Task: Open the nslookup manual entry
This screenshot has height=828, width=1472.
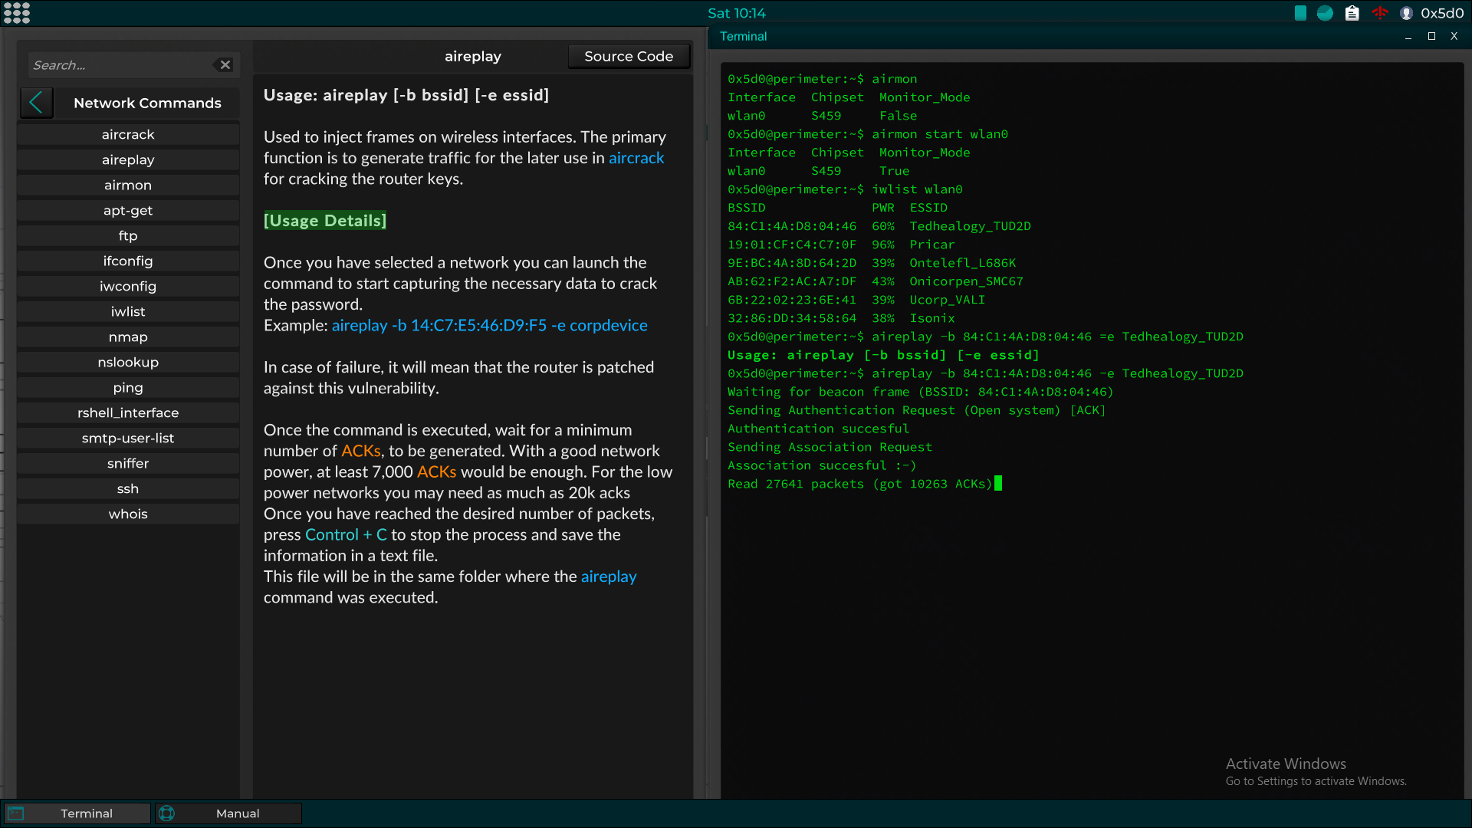Action: coord(128,362)
